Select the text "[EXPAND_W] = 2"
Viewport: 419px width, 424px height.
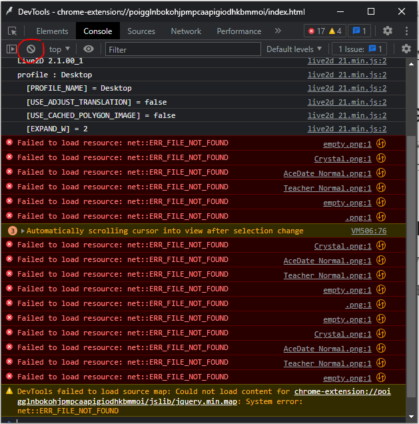pyautogui.click(x=57, y=129)
